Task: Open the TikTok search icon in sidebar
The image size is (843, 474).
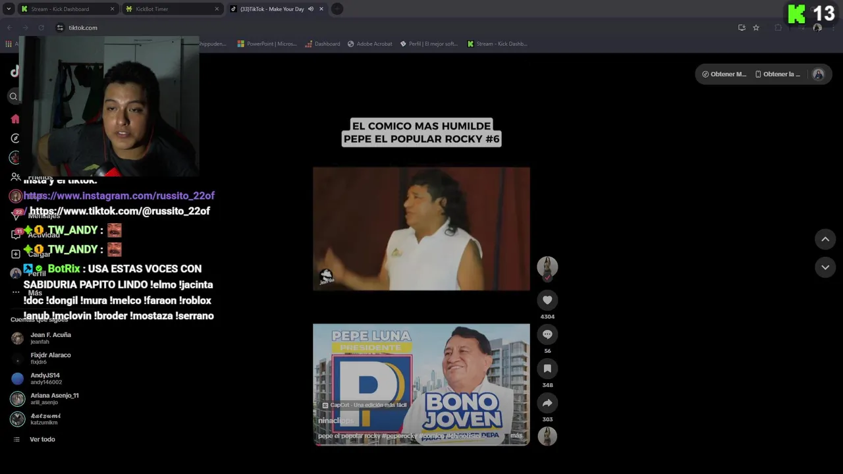Action: click(13, 97)
